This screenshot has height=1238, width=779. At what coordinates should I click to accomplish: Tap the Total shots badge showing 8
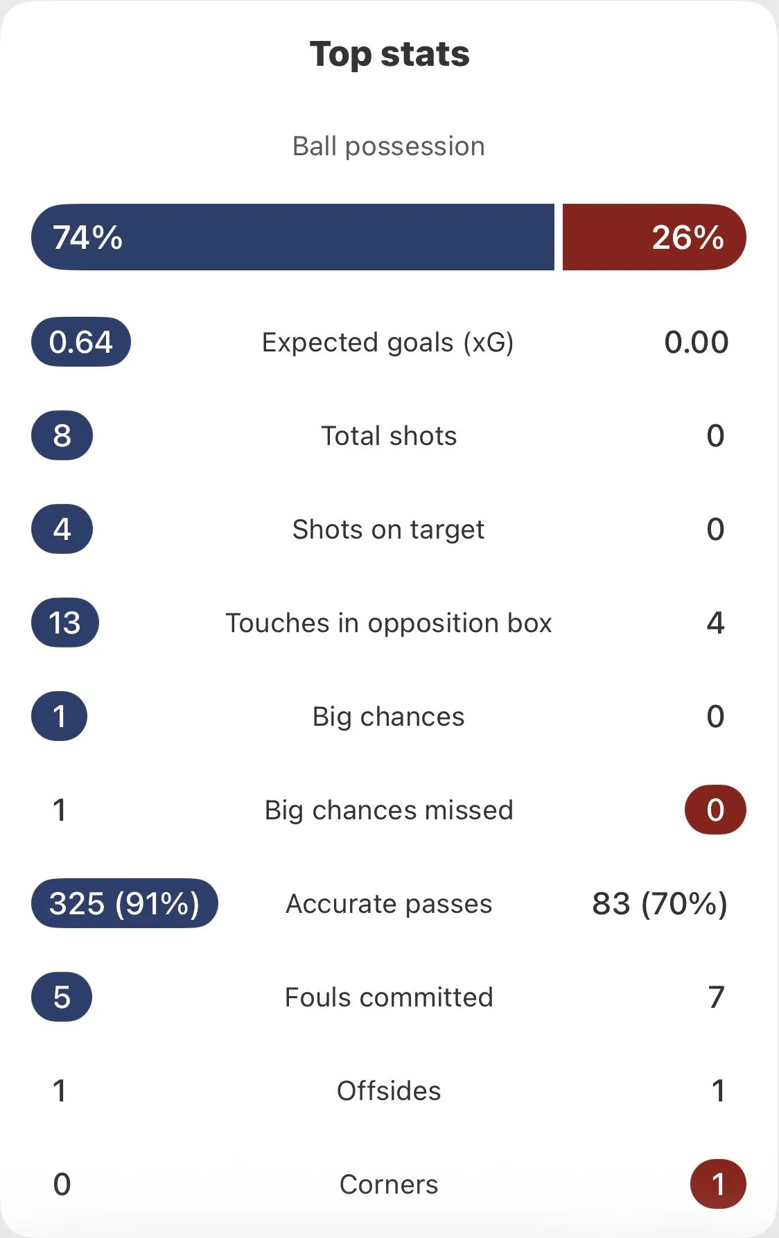pos(62,435)
